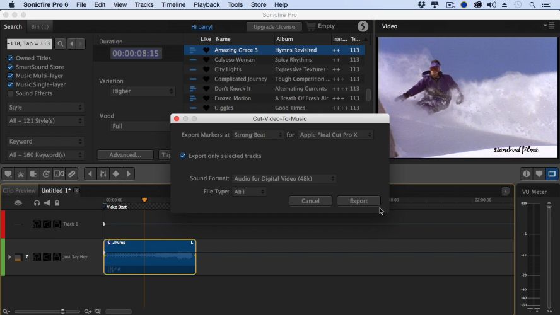
Task: Click the heart icon for Calypso Woman
Action: point(206,60)
